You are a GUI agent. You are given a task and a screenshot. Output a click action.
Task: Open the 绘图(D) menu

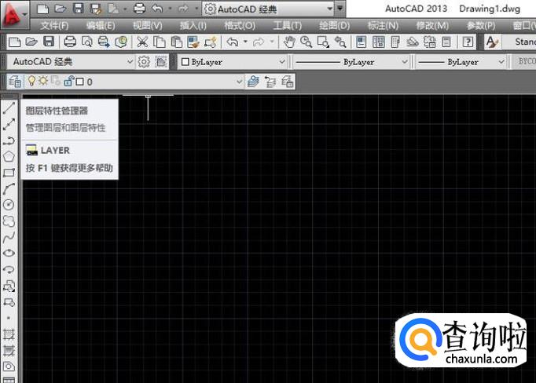pyautogui.click(x=334, y=26)
